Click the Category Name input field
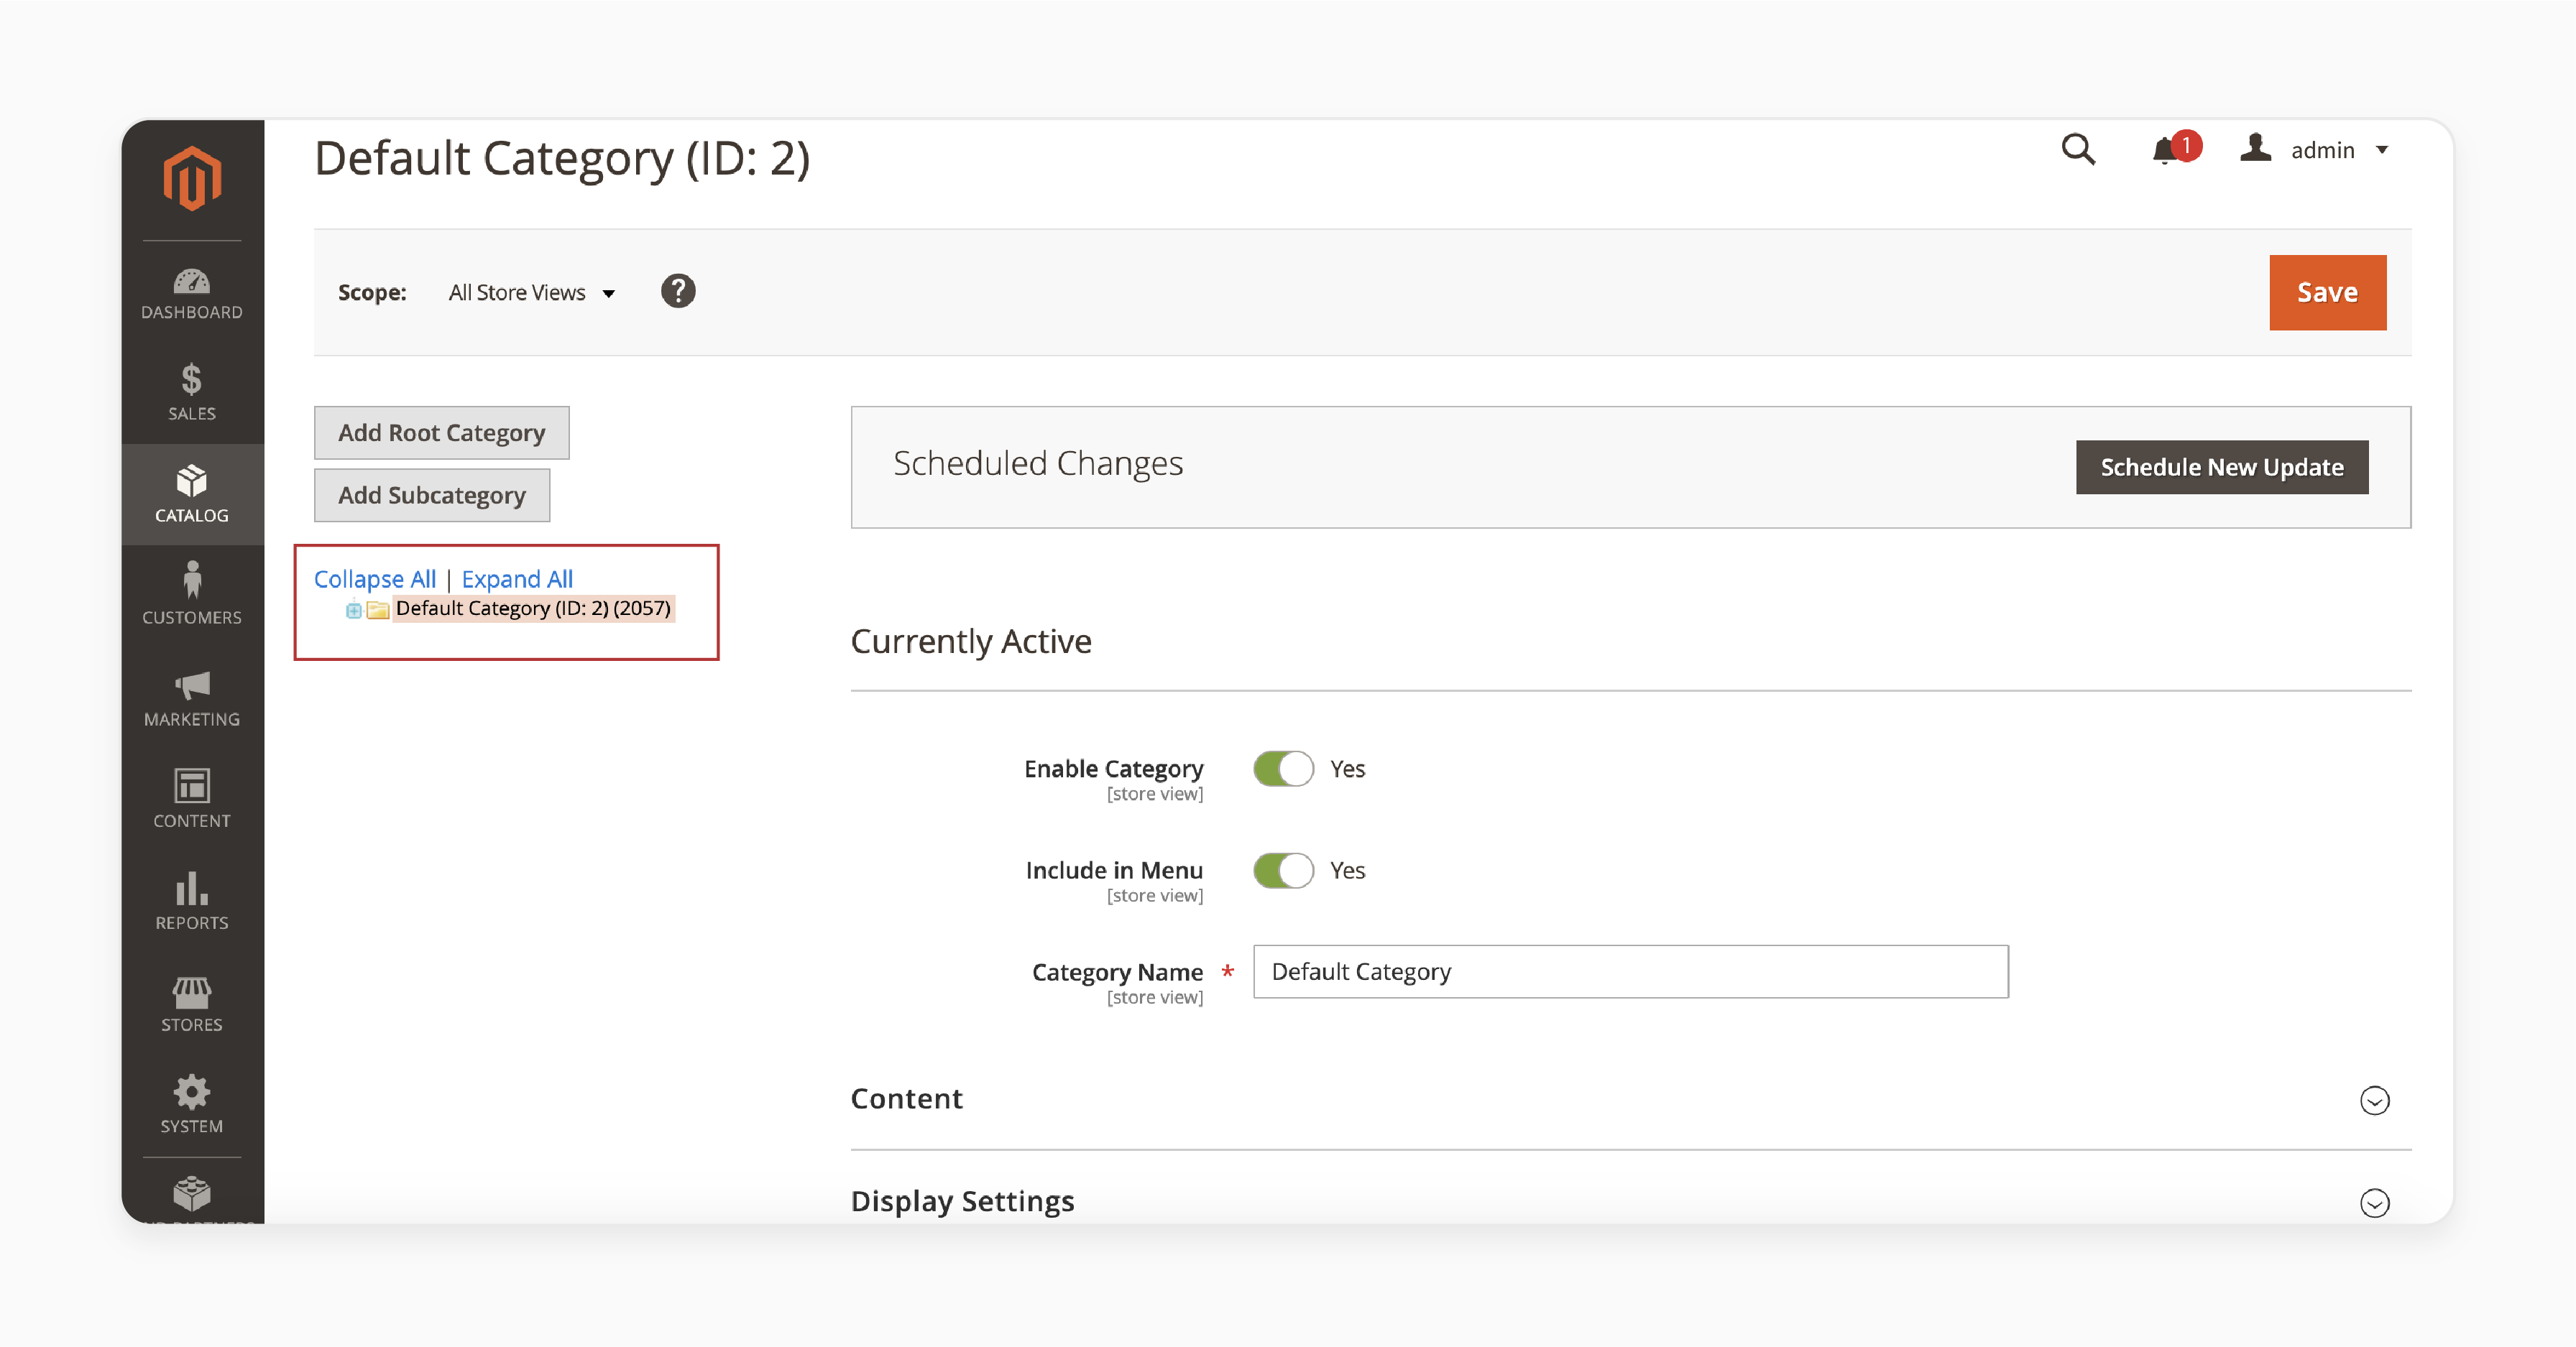The height and width of the screenshot is (1347, 2576). [1630, 971]
